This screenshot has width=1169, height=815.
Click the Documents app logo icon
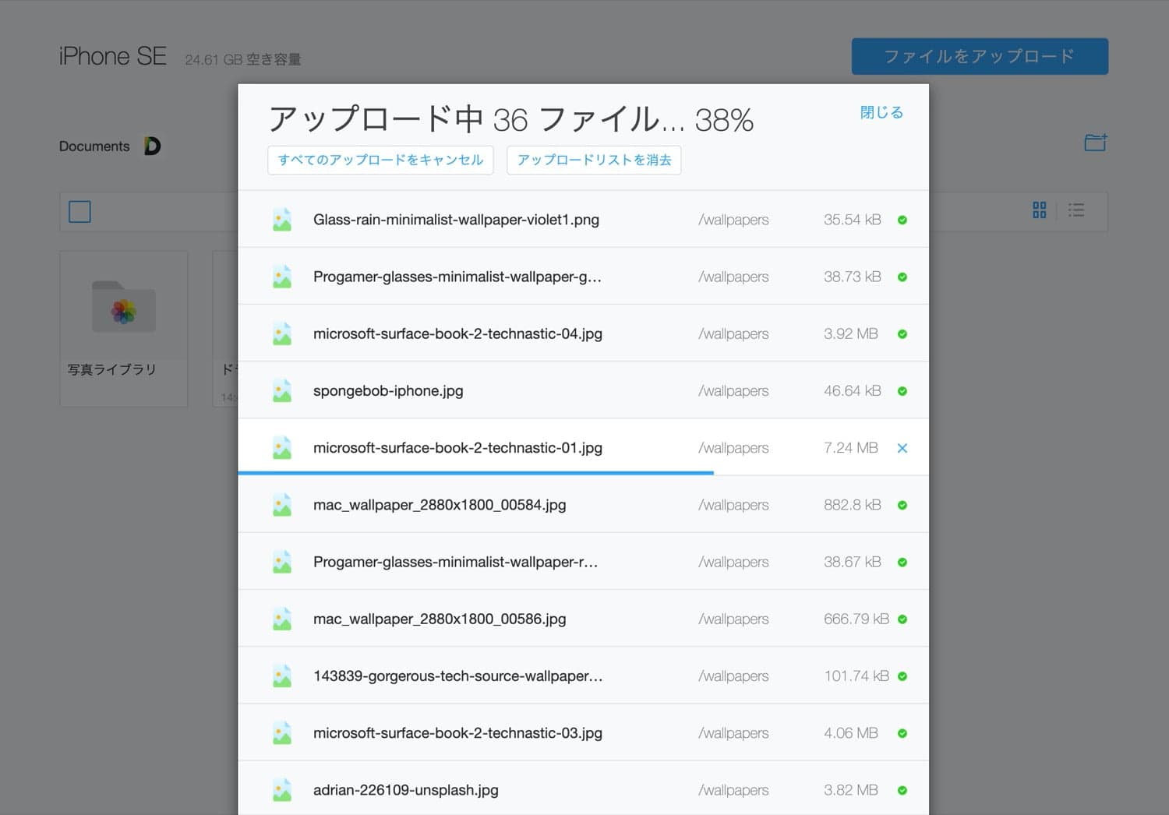[152, 146]
